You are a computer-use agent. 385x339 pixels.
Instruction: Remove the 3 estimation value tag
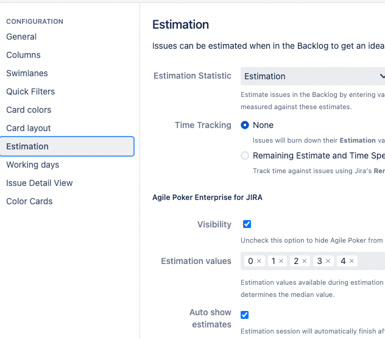[x=328, y=261]
